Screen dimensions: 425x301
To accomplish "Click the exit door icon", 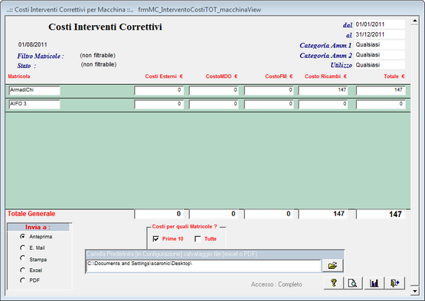I will pos(394,283).
